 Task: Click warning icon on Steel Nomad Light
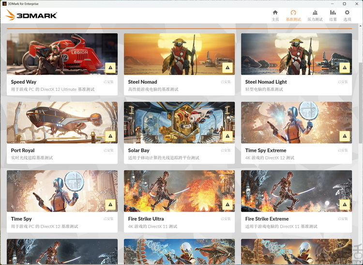pos(345,68)
